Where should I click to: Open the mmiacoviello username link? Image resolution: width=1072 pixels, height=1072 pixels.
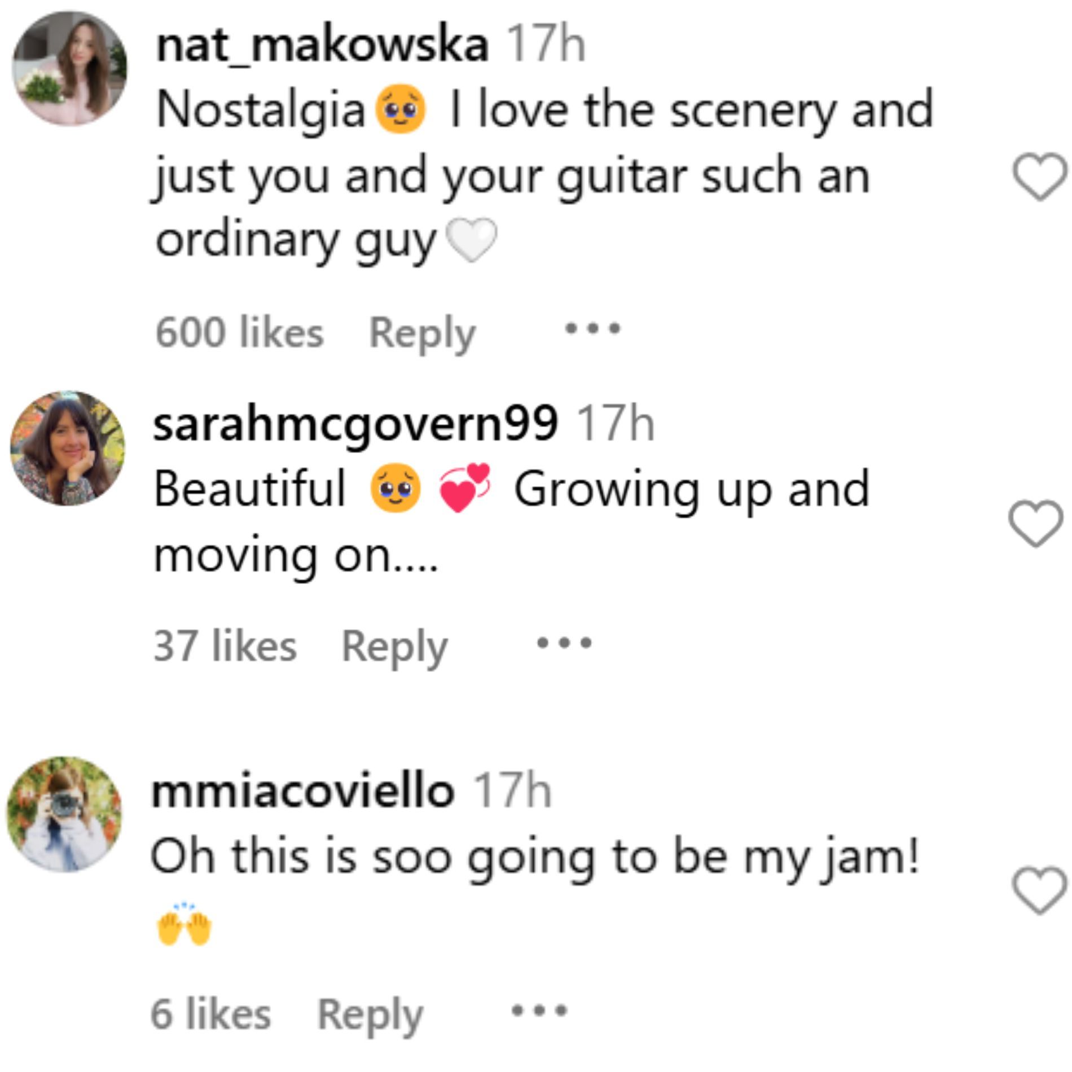[x=302, y=791]
